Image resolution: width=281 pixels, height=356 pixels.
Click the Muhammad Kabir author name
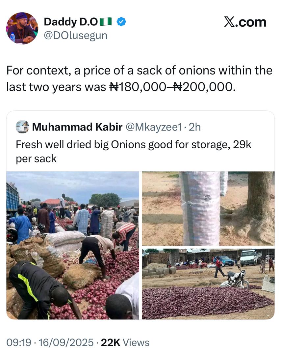tap(77, 127)
